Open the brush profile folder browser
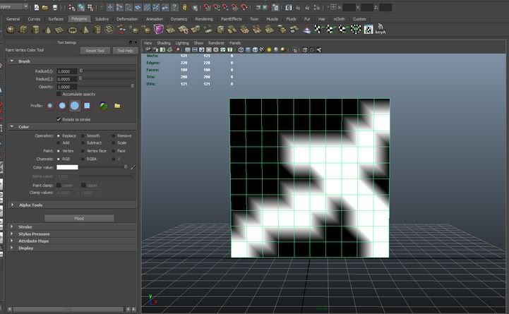This screenshot has height=314, width=509. [x=118, y=106]
